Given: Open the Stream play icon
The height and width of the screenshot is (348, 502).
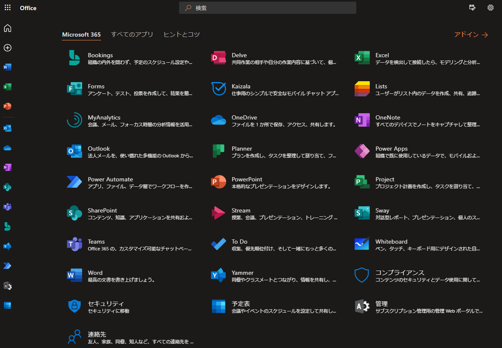Looking at the screenshot, I should (218, 213).
